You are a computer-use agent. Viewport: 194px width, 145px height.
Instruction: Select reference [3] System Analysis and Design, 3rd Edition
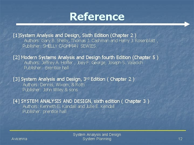tap(74, 79)
